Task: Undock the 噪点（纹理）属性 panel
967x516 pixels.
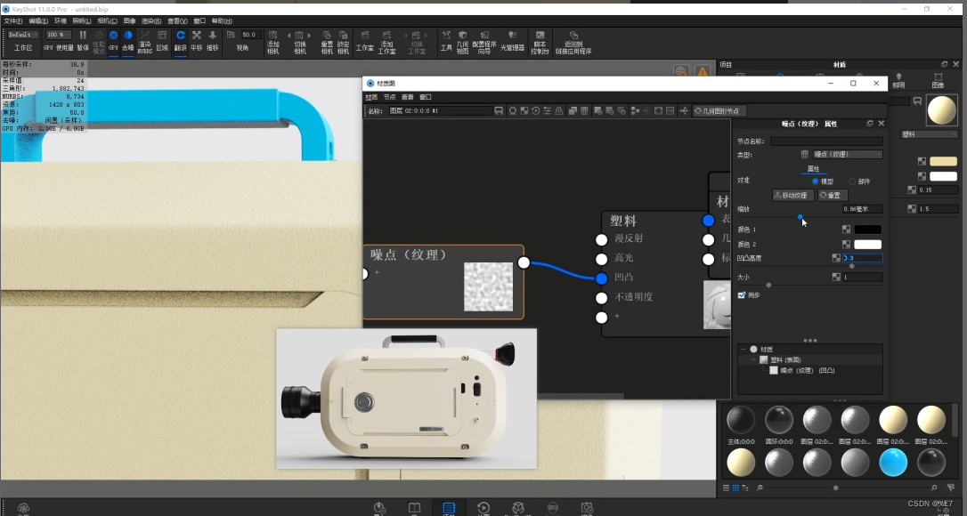Action: click(870, 124)
